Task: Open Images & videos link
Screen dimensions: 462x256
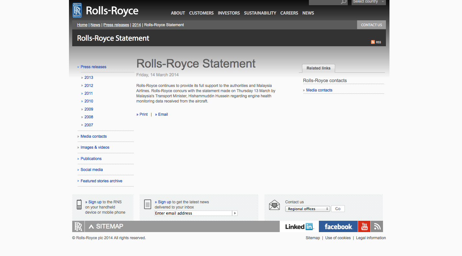Action: 95,147
